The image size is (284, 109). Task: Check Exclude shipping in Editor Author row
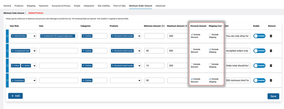pos(210,64)
